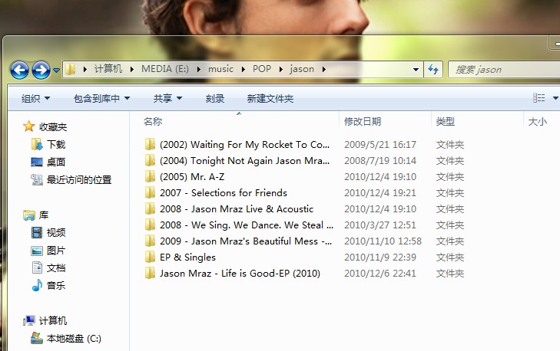This screenshot has height=351, width=560.
Task: Open the 共享 menu
Action: tap(167, 98)
